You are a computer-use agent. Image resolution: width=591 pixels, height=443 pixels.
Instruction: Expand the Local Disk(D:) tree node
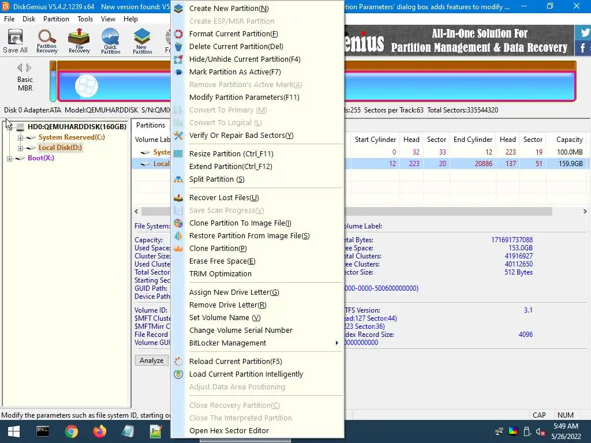point(20,148)
